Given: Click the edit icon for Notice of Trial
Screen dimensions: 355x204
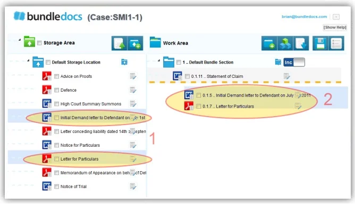Looking at the screenshot, I should [133, 187].
